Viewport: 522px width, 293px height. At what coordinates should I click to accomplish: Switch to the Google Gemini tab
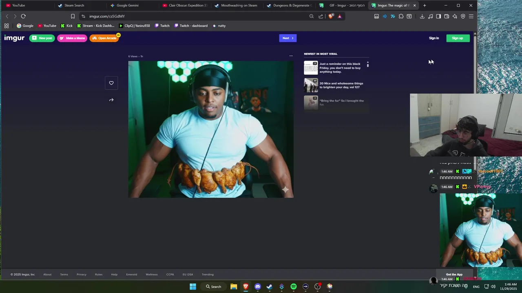(x=132, y=5)
